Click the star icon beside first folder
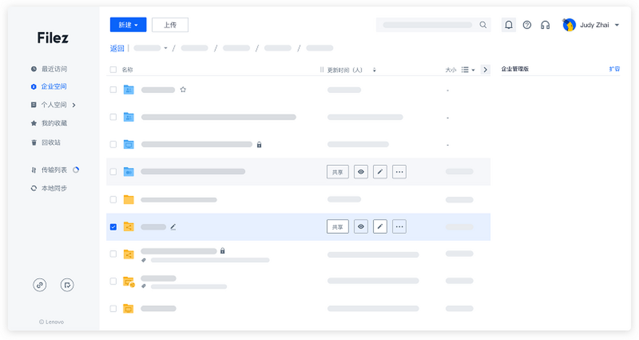Screen dimensions: 639x340 (183, 90)
